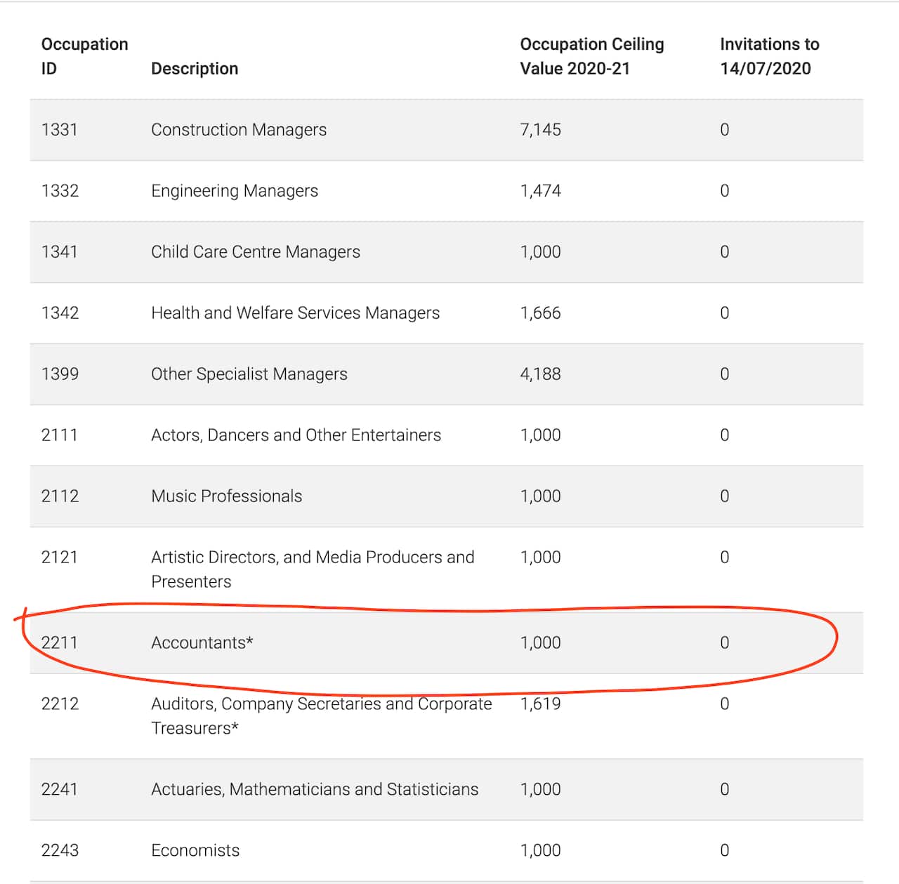Select the 4,188 ceiling value cell
The height and width of the screenshot is (884, 899).
click(540, 374)
